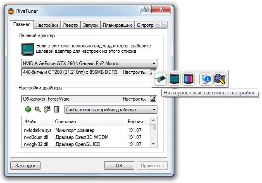
Task: Sort by the Файл column header
Action: (37, 122)
